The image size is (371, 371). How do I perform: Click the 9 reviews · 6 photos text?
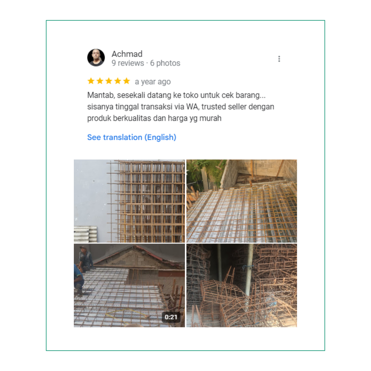(x=146, y=63)
